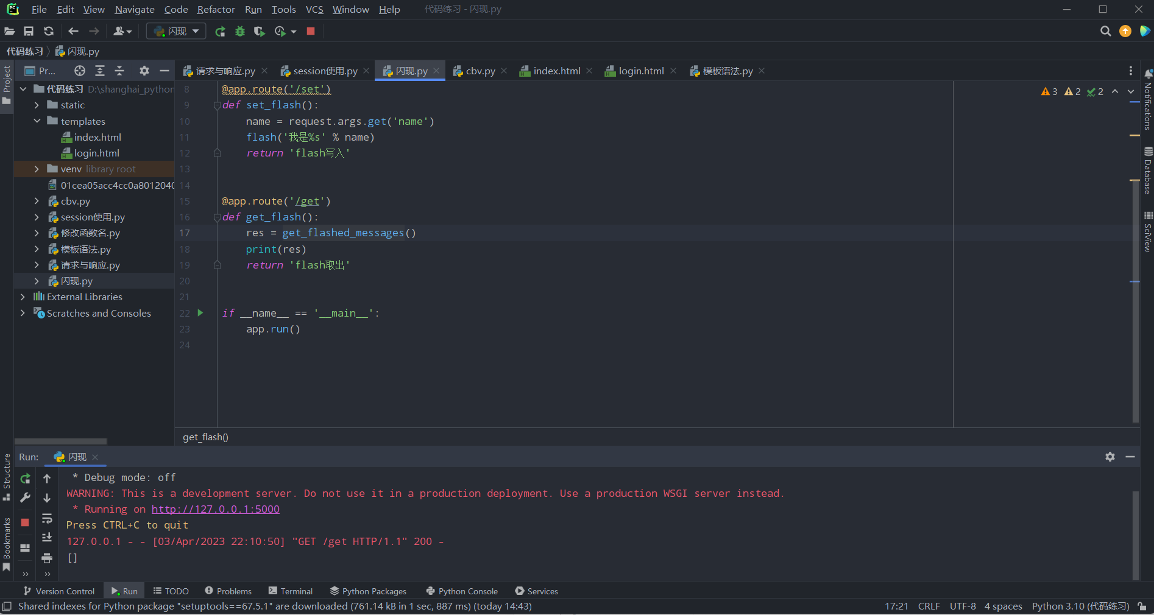
Task: Open the http://127.0.0.1:5000 link
Action: coord(216,509)
